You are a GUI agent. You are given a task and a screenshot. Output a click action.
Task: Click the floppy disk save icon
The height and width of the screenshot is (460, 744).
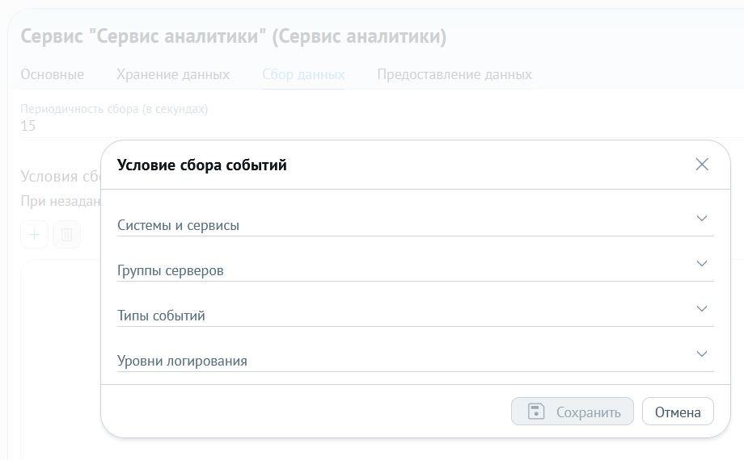(x=536, y=412)
